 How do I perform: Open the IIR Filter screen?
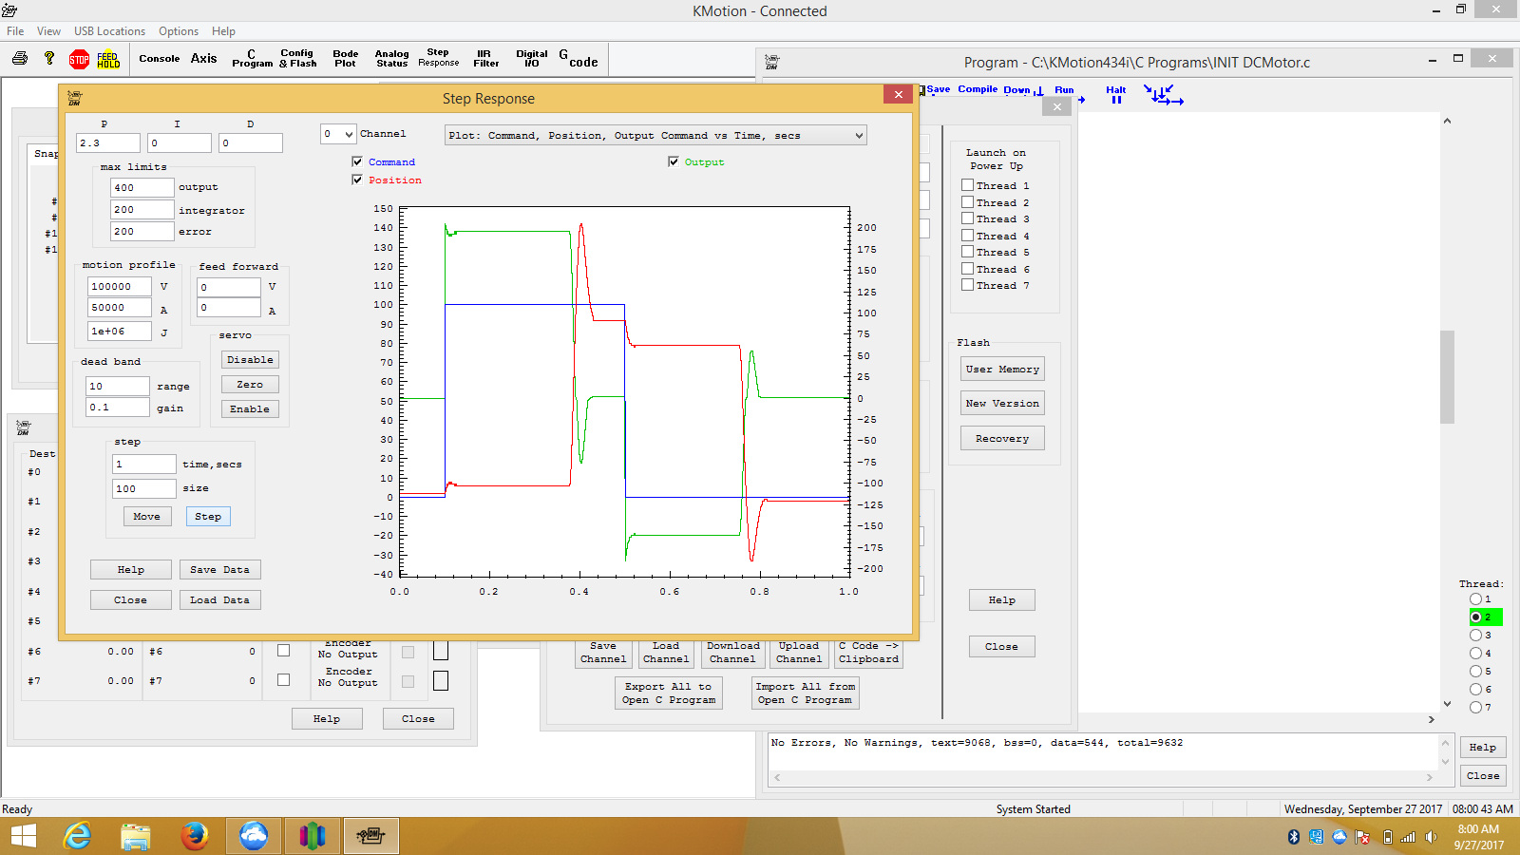pos(485,59)
